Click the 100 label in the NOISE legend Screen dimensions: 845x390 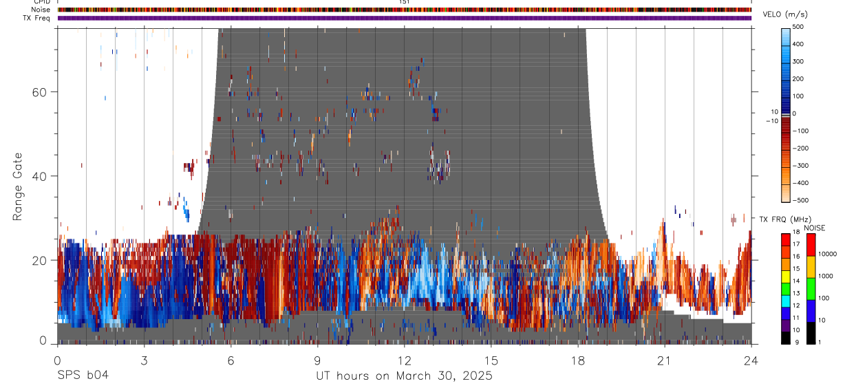pos(823,299)
